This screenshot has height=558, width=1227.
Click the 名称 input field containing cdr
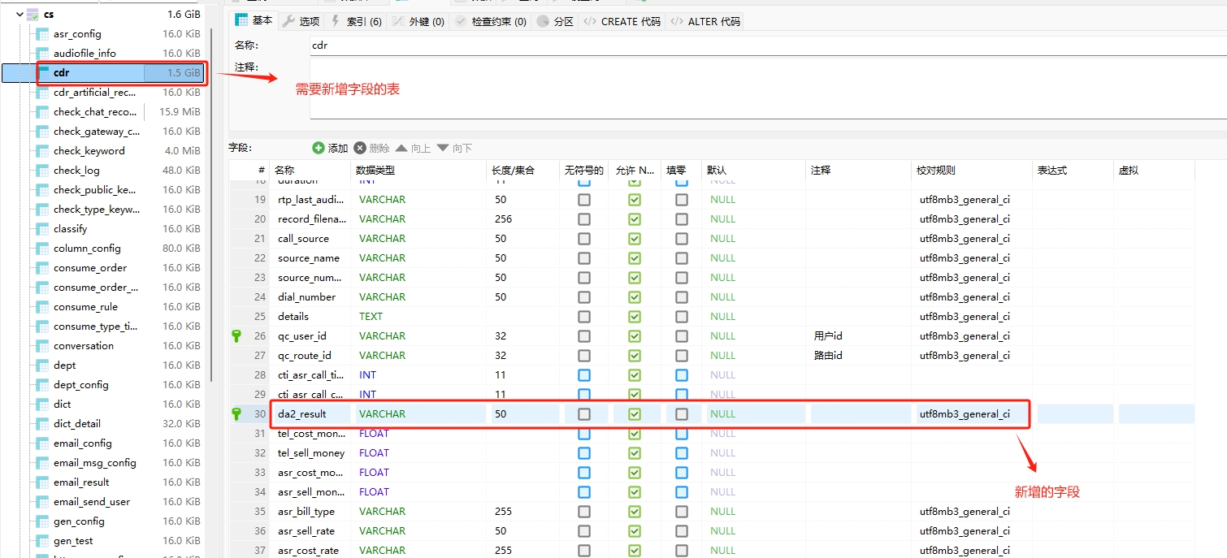(764, 46)
